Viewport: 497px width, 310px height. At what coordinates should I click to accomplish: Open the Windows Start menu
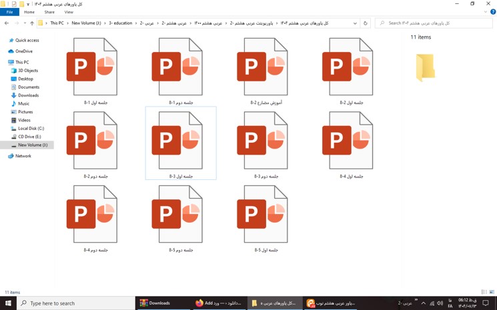(x=8, y=303)
